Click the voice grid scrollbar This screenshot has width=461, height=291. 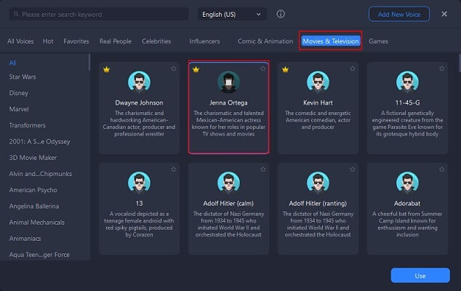[460, 63]
